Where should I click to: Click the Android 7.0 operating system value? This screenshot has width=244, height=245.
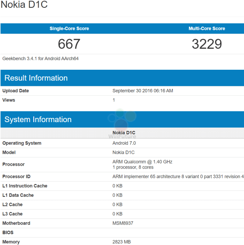pyautogui.click(x=124, y=143)
